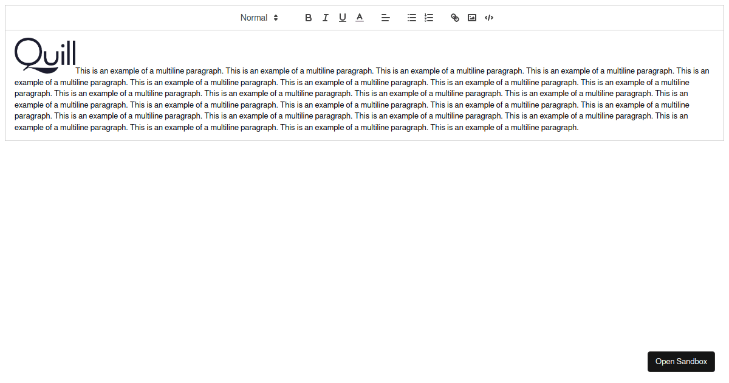Insert an image using the image icon

pyautogui.click(x=471, y=18)
